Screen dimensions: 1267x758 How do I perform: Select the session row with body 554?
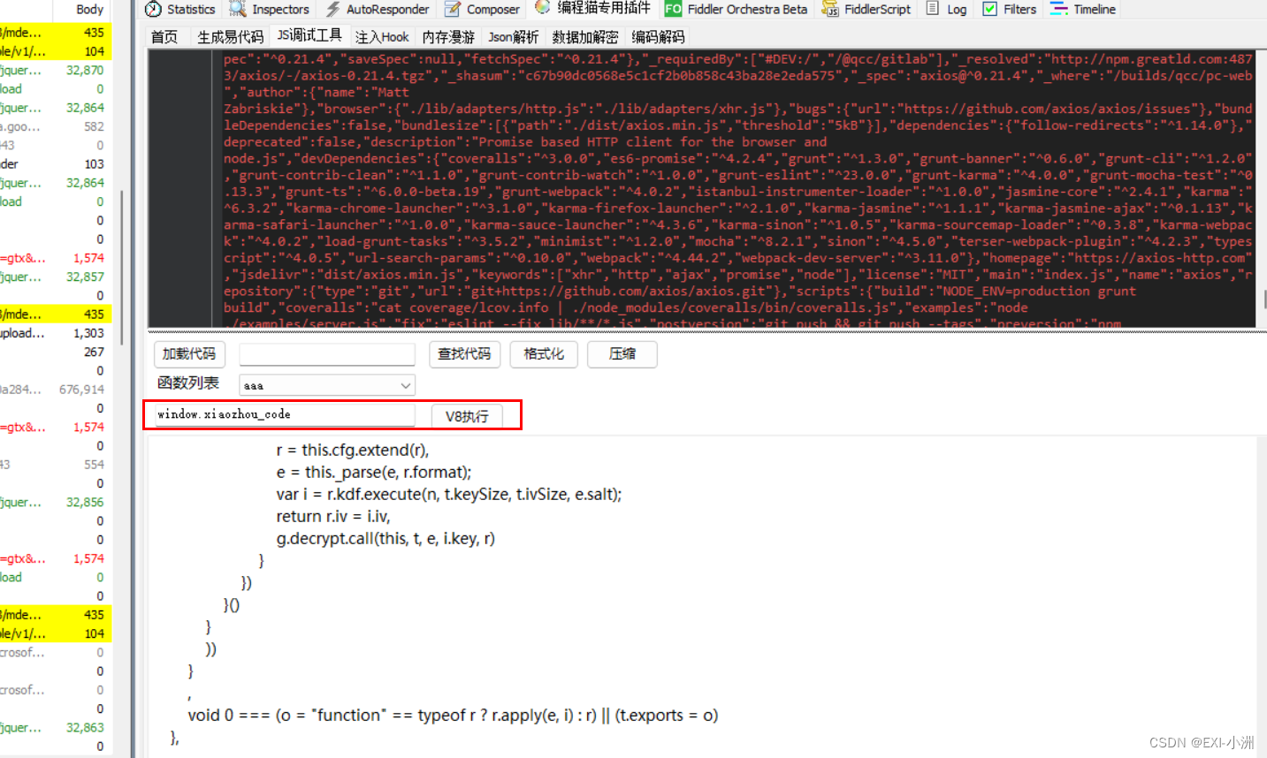tap(56, 465)
